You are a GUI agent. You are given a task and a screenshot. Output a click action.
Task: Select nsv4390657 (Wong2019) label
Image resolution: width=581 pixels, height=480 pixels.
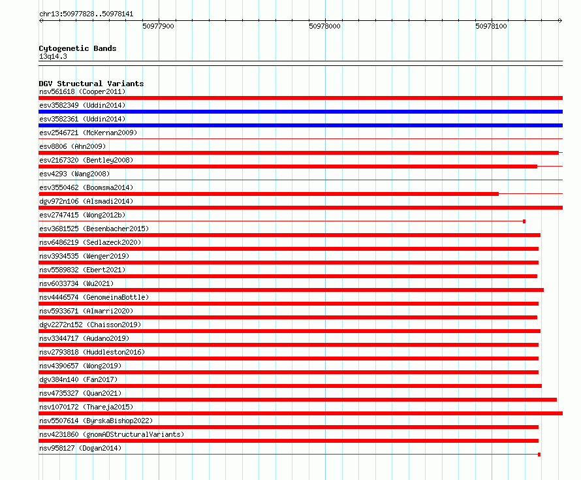tap(80, 366)
